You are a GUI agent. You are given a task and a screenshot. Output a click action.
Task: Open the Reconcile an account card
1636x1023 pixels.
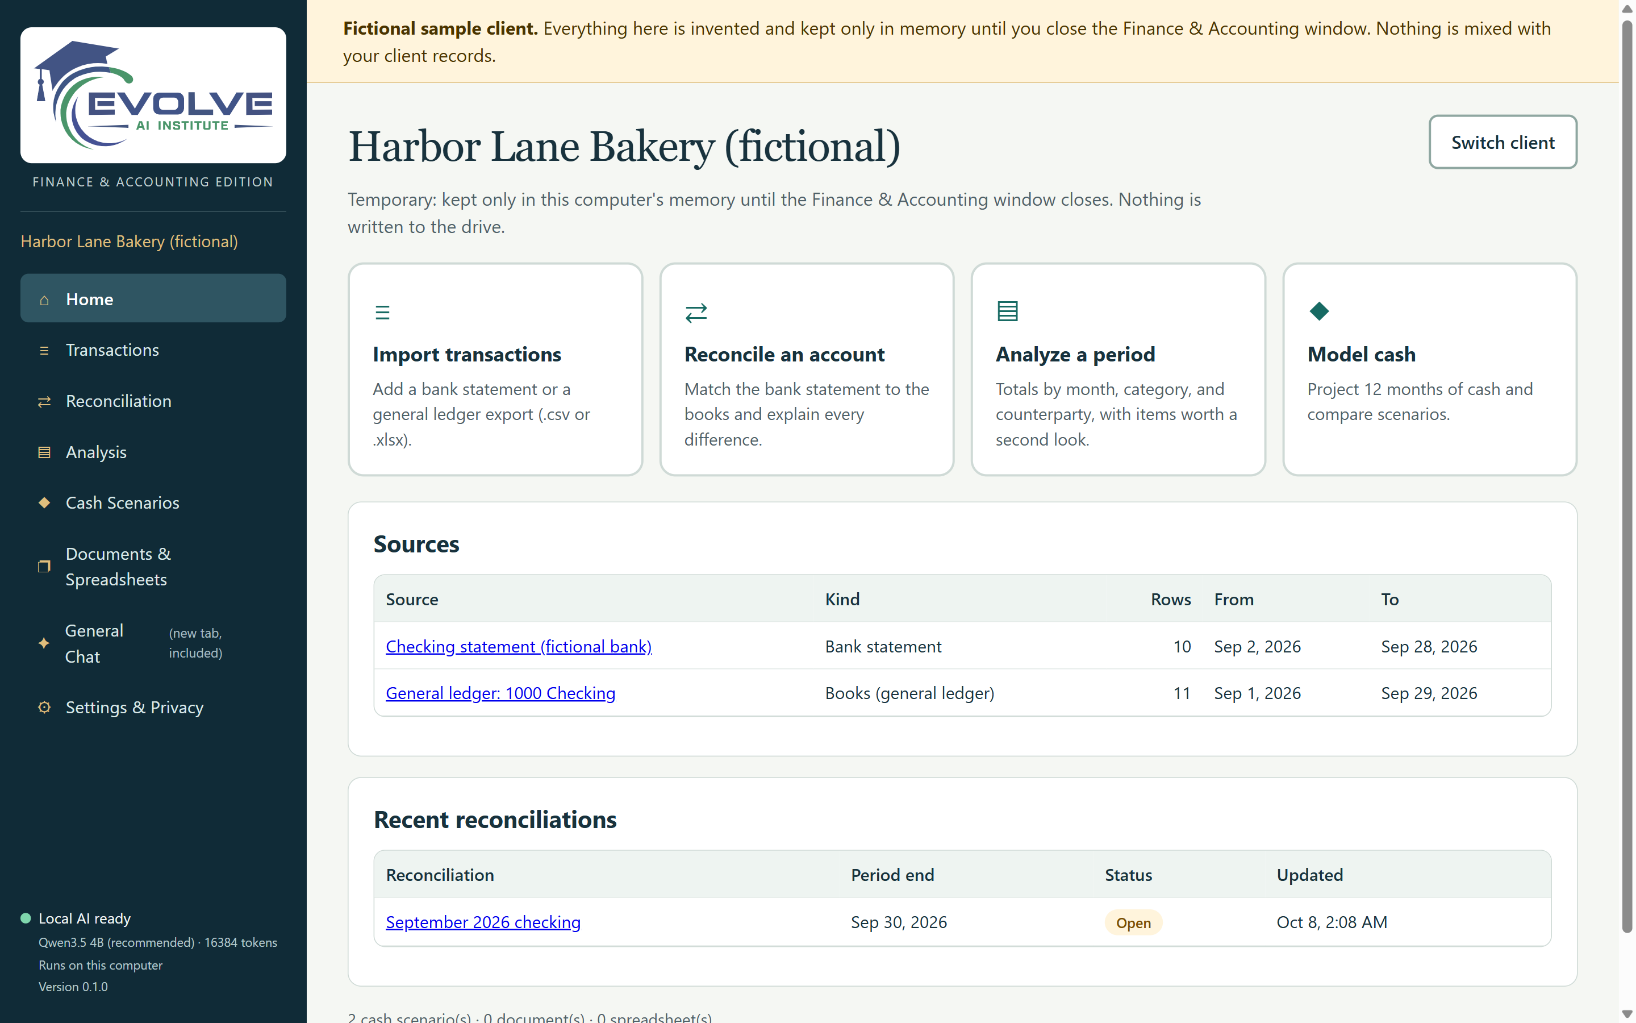[x=807, y=369]
